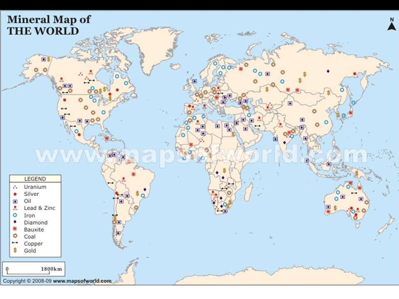Click the oil symbol on Borneo
This screenshot has height=299, width=399.
[329, 164]
